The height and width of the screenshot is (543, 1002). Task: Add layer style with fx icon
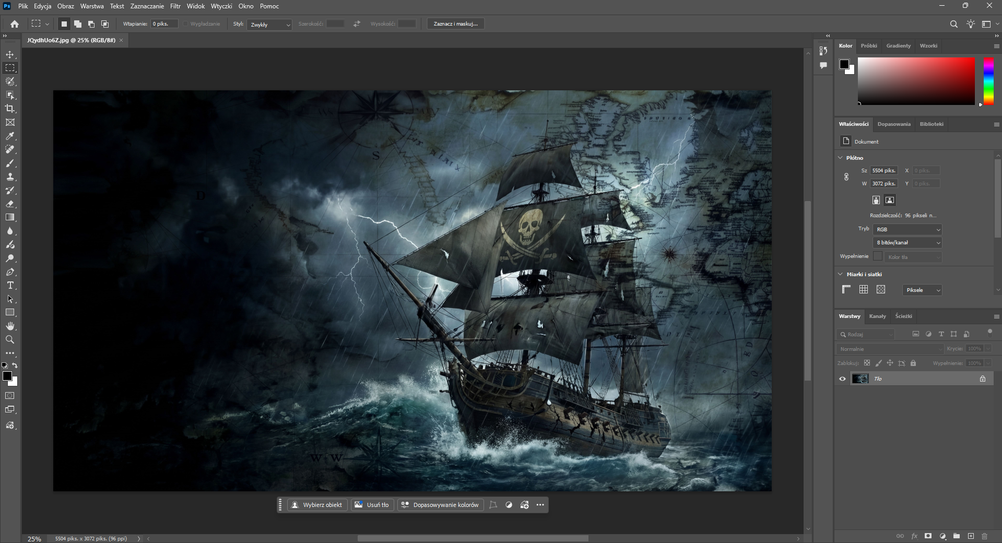coord(914,536)
